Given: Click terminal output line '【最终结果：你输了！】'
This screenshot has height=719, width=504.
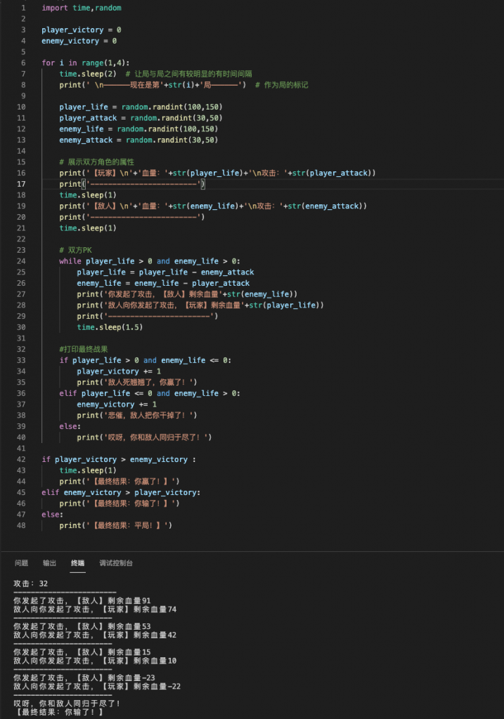Looking at the screenshot, I should (58, 712).
